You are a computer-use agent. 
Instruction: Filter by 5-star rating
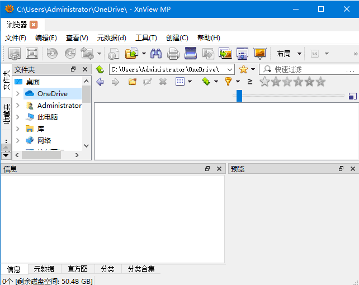tap(321, 82)
